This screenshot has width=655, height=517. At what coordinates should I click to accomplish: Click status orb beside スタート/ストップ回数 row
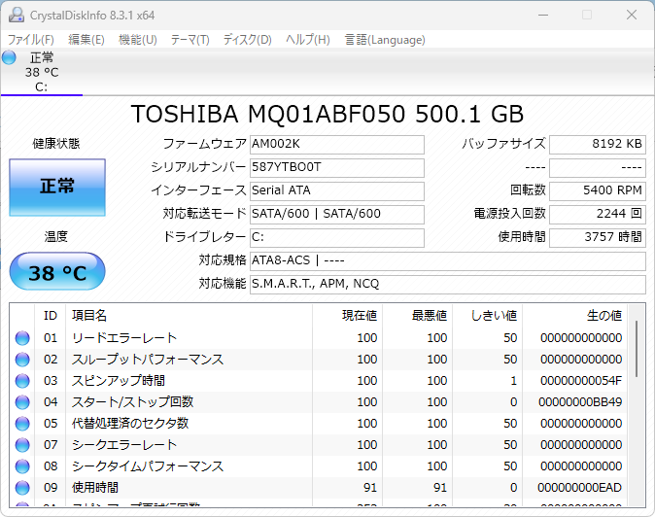(x=22, y=402)
